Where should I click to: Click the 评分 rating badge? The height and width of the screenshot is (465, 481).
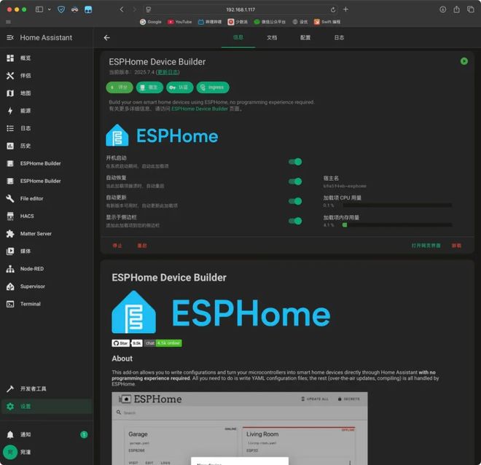click(120, 87)
